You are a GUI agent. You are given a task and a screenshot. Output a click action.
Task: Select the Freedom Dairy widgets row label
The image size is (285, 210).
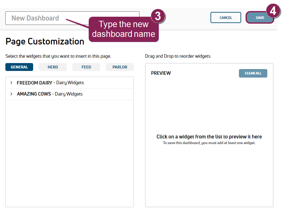[x=50, y=83]
